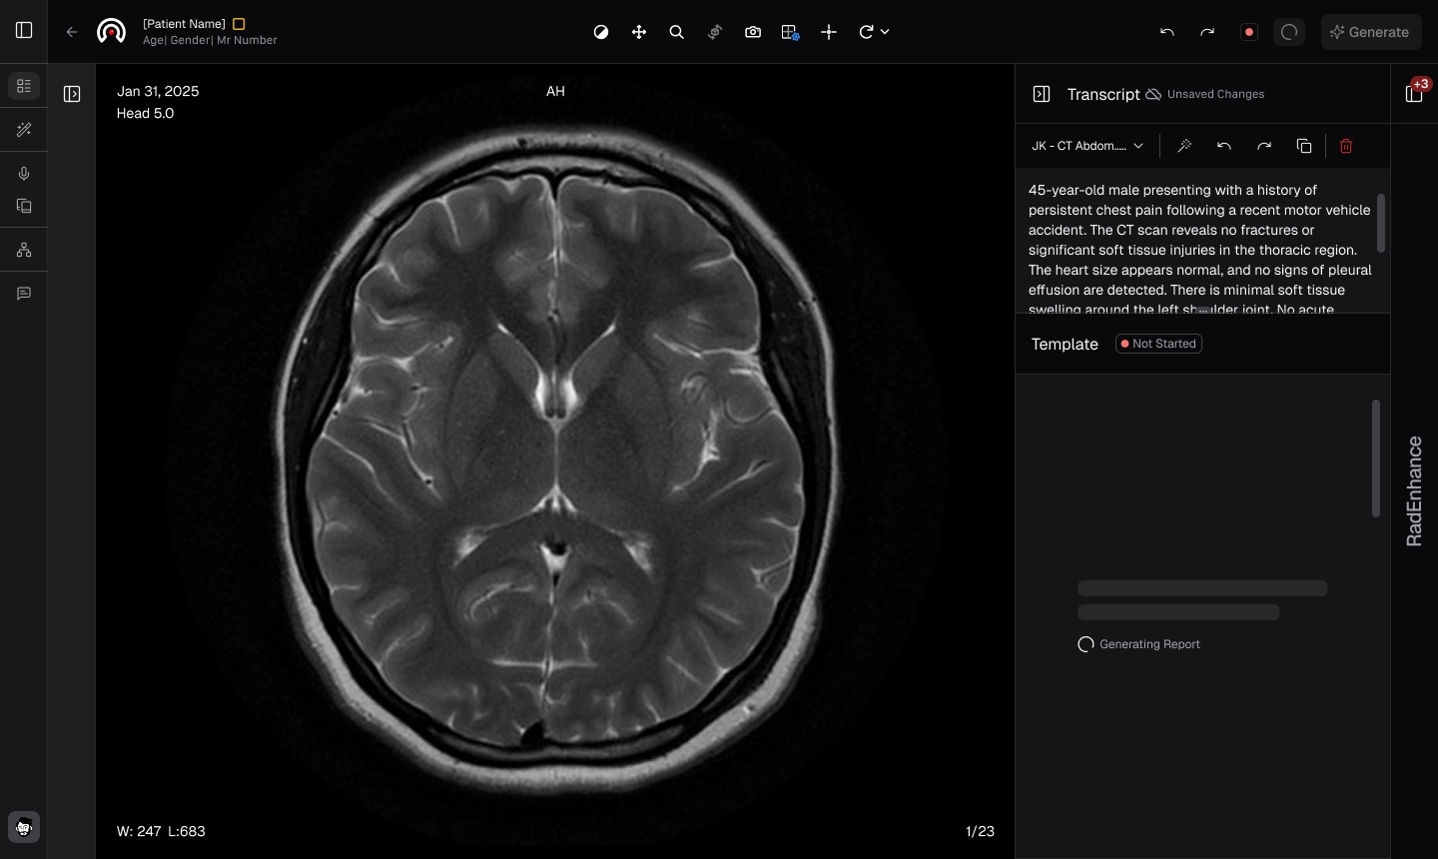Click the Age| Gender| Mr Number subtitle
This screenshot has height=859, width=1438.
(210, 40)
